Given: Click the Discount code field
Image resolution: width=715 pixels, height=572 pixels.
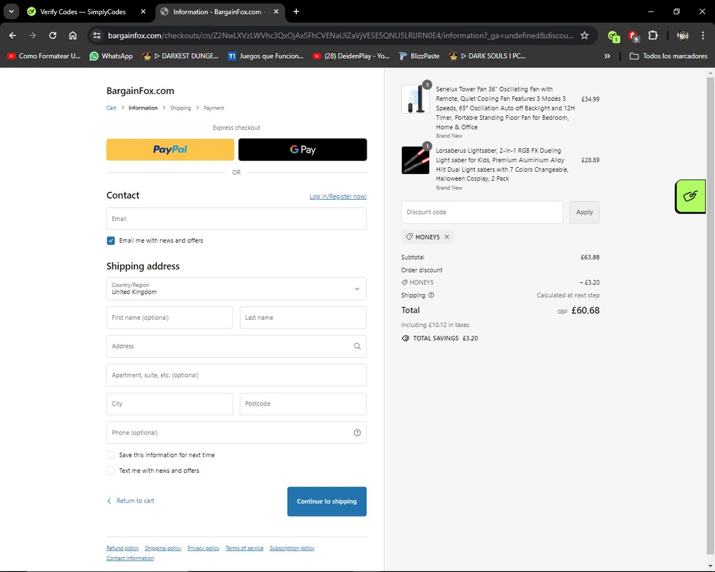Looking at the screenshot, I should 482,212.
